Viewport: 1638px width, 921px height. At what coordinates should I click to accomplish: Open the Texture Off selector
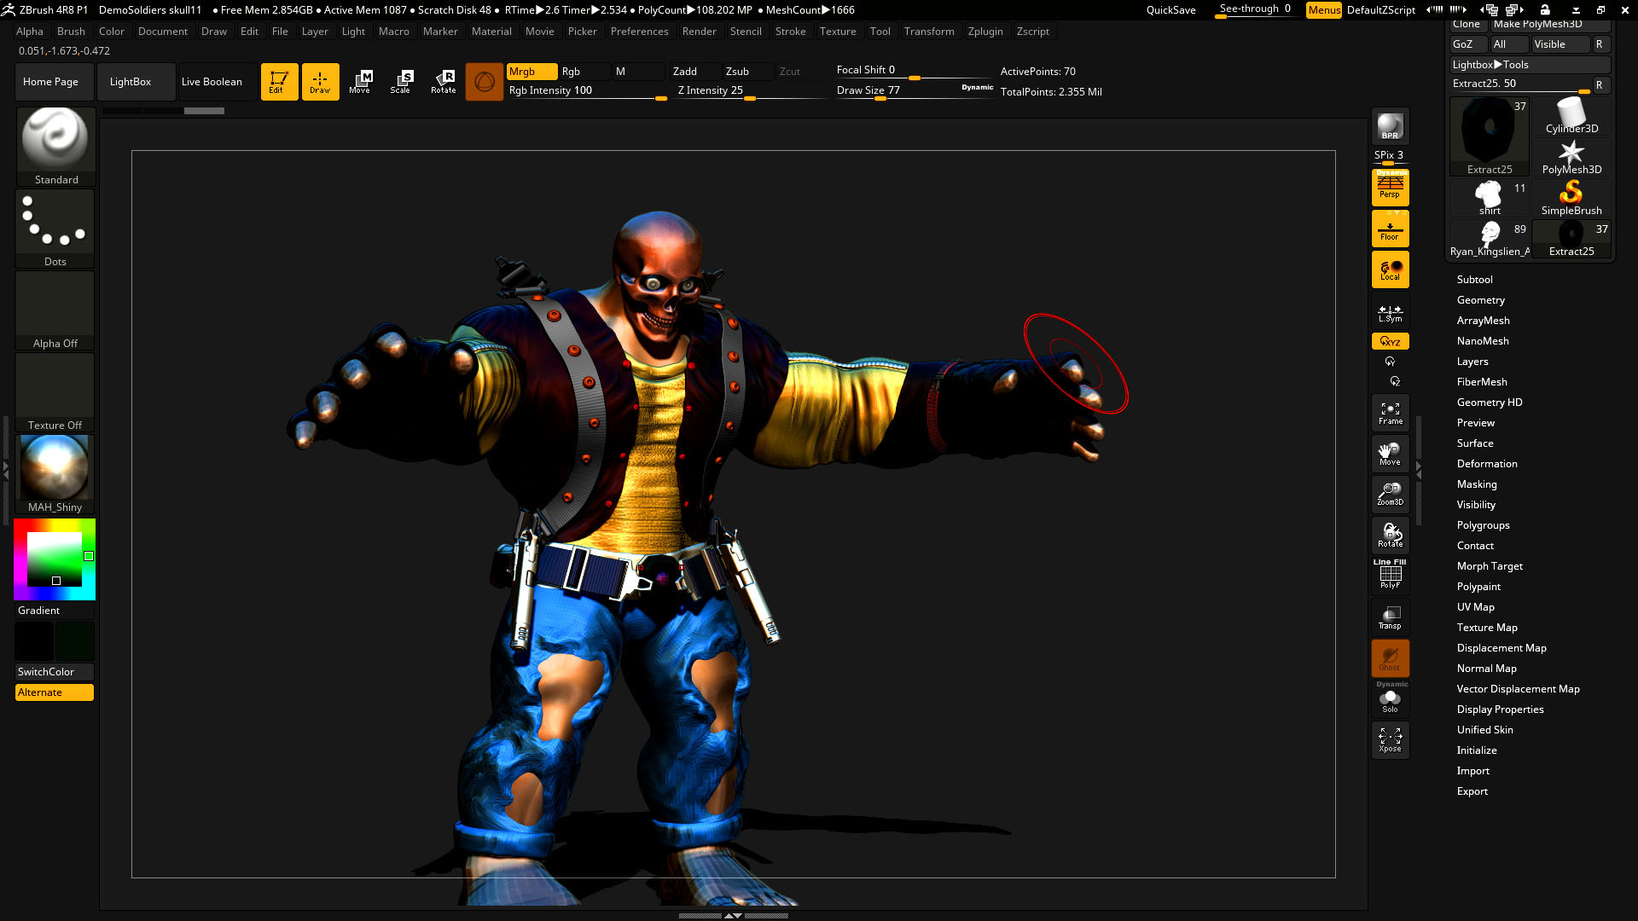tap(55, 392)
